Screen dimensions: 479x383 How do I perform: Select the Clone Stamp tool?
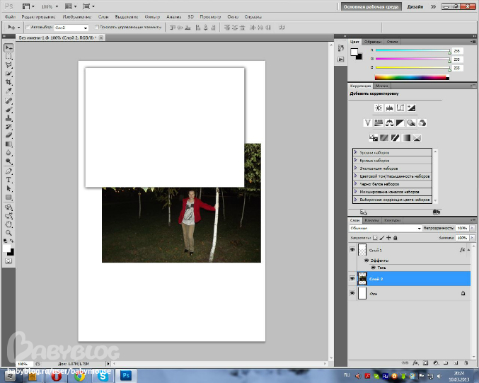pyautogui.click(x=9, y=118)
